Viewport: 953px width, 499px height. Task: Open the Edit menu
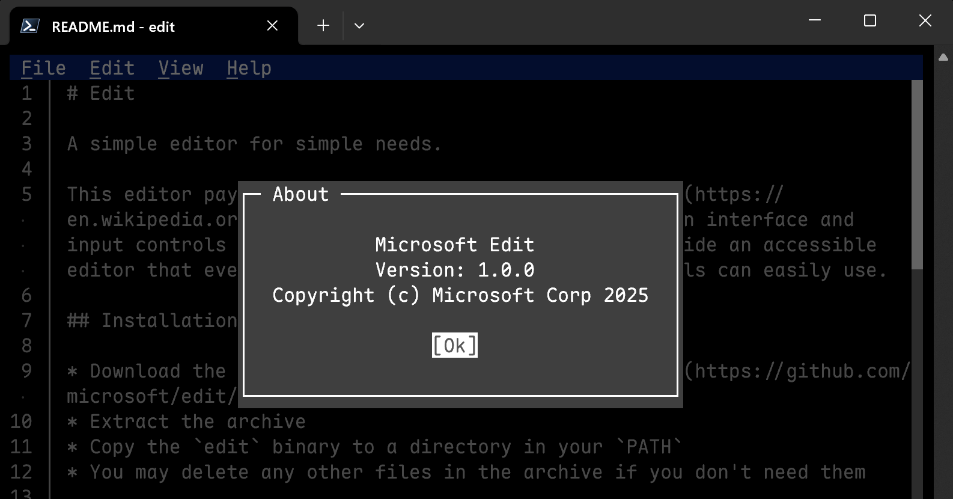[x=112, y=68]
